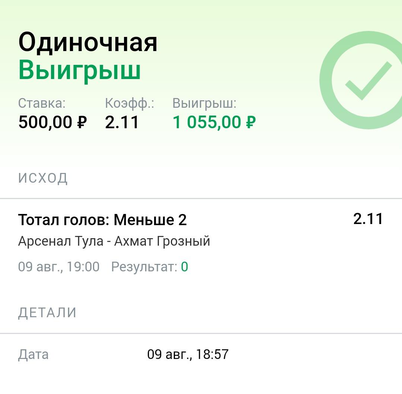
Task: Open the ДЕТАЛИ section header
Action: (47, 313)
